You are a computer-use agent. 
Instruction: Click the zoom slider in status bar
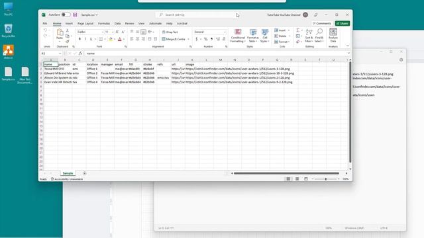coord(325,179)
